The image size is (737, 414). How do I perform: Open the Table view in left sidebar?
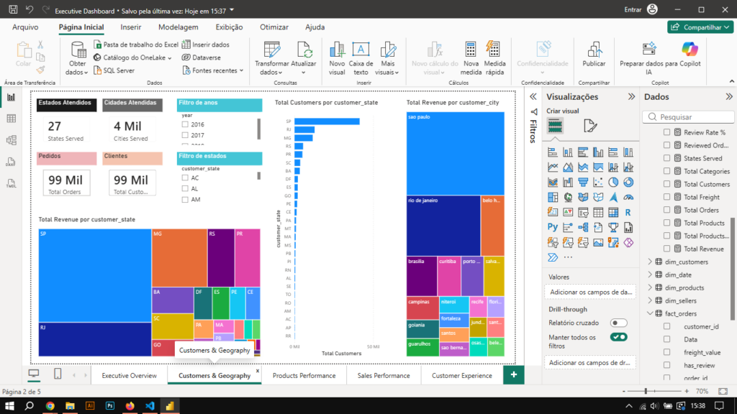click(11, 119)
